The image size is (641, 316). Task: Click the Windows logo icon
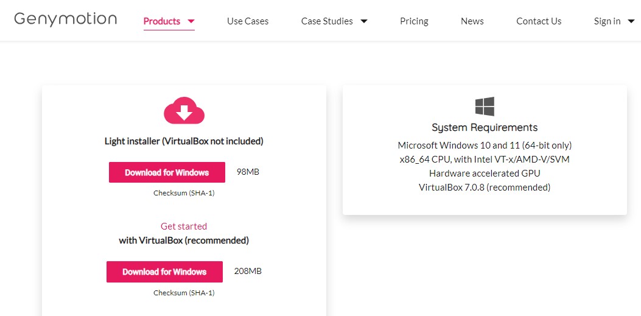coord(485,107)
